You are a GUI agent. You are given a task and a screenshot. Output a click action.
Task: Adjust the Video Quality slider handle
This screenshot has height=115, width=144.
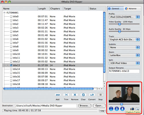(120, 24)
